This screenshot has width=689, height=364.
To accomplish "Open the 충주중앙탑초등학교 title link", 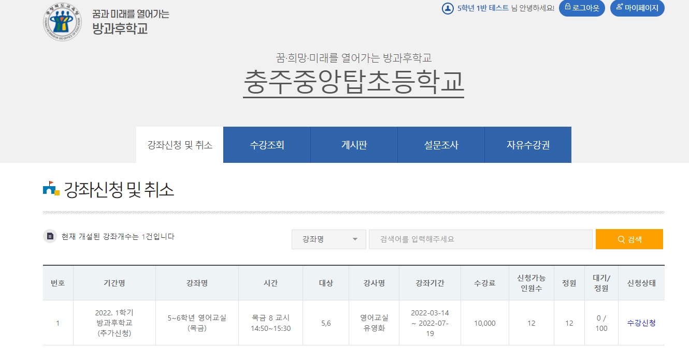I will pos(354,82).
